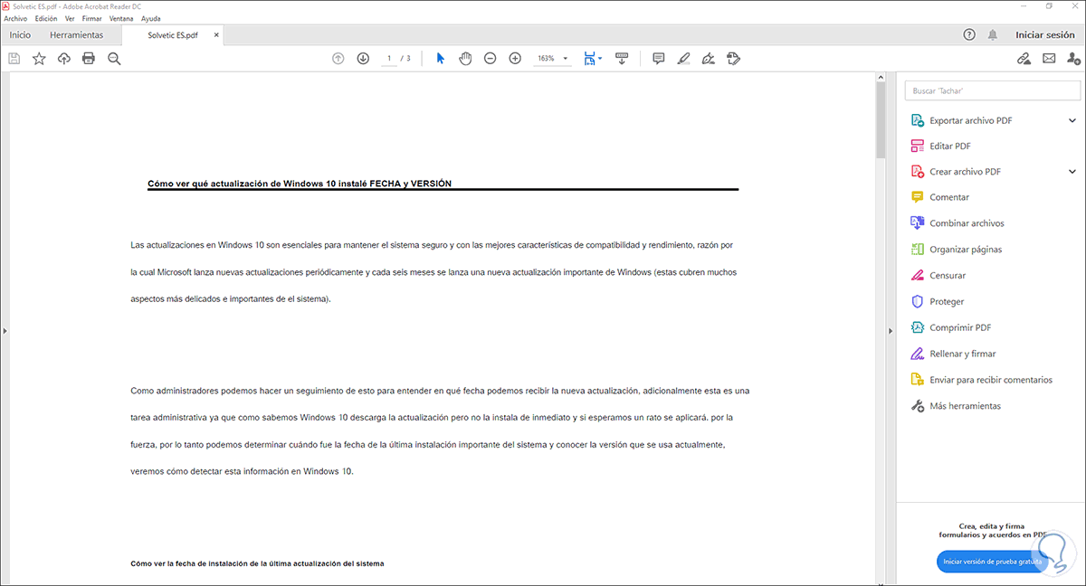Click the page number field
Image resolution: width=1086 pixels, height=586 pixels.
[x=389, y=59]
